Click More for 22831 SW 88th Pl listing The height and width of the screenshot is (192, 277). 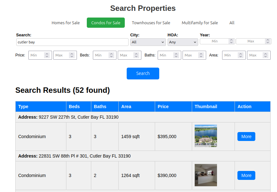[246, 175]
